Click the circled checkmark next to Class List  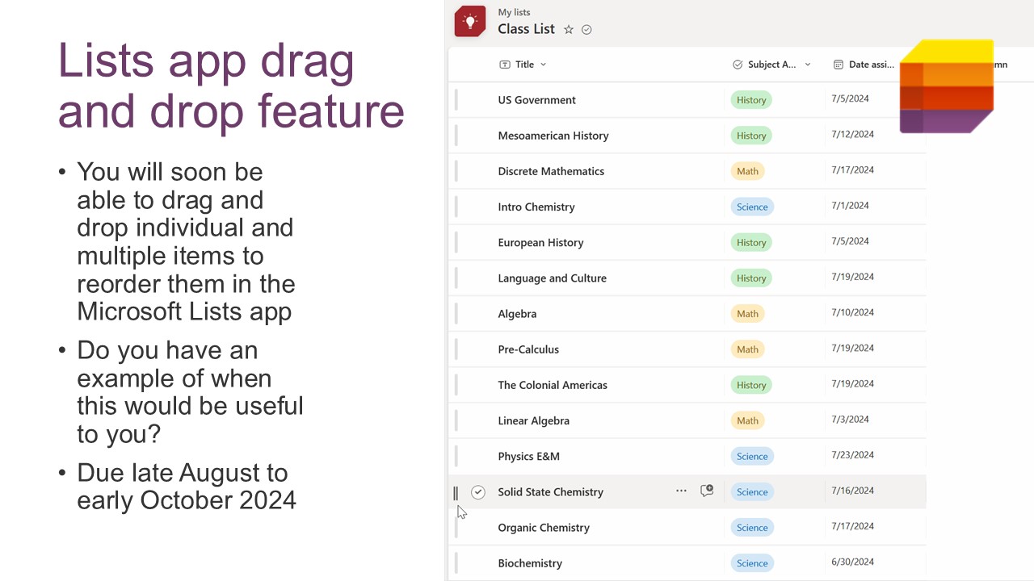(587, 29)
